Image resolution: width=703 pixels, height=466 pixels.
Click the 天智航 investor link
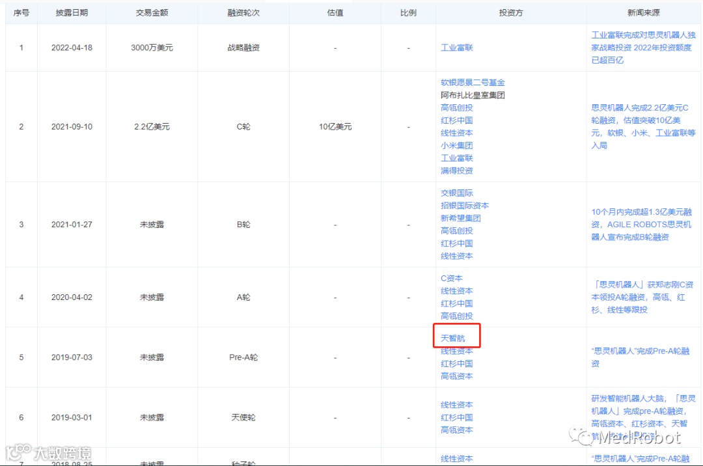click(x=453, y=338)
